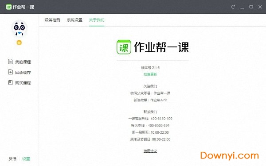266x166 pixels.
Task: Click the 微信公众账号：作业帮一课 text
Action: click(x=150, y=93)
